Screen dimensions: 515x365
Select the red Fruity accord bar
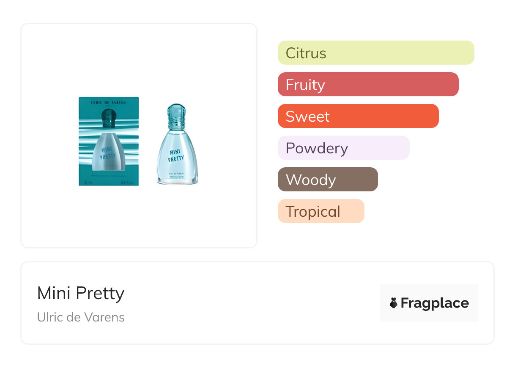pyautogui.click(x=368, y=84)
